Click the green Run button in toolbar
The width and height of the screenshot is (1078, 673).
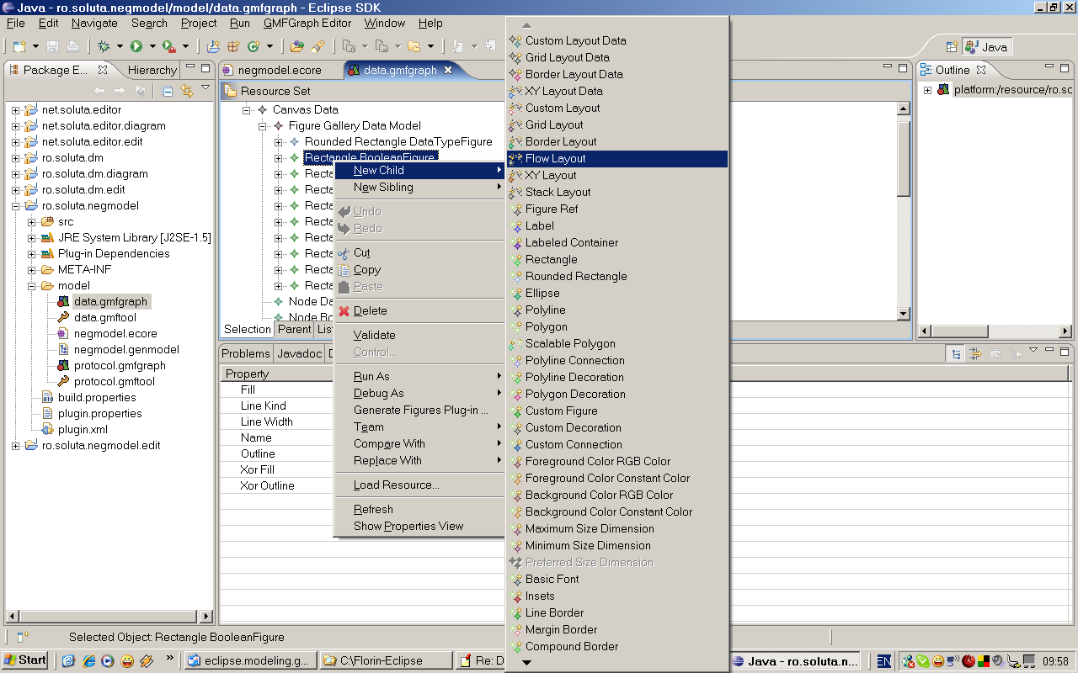pyautogui.click(x=136, y=46)
